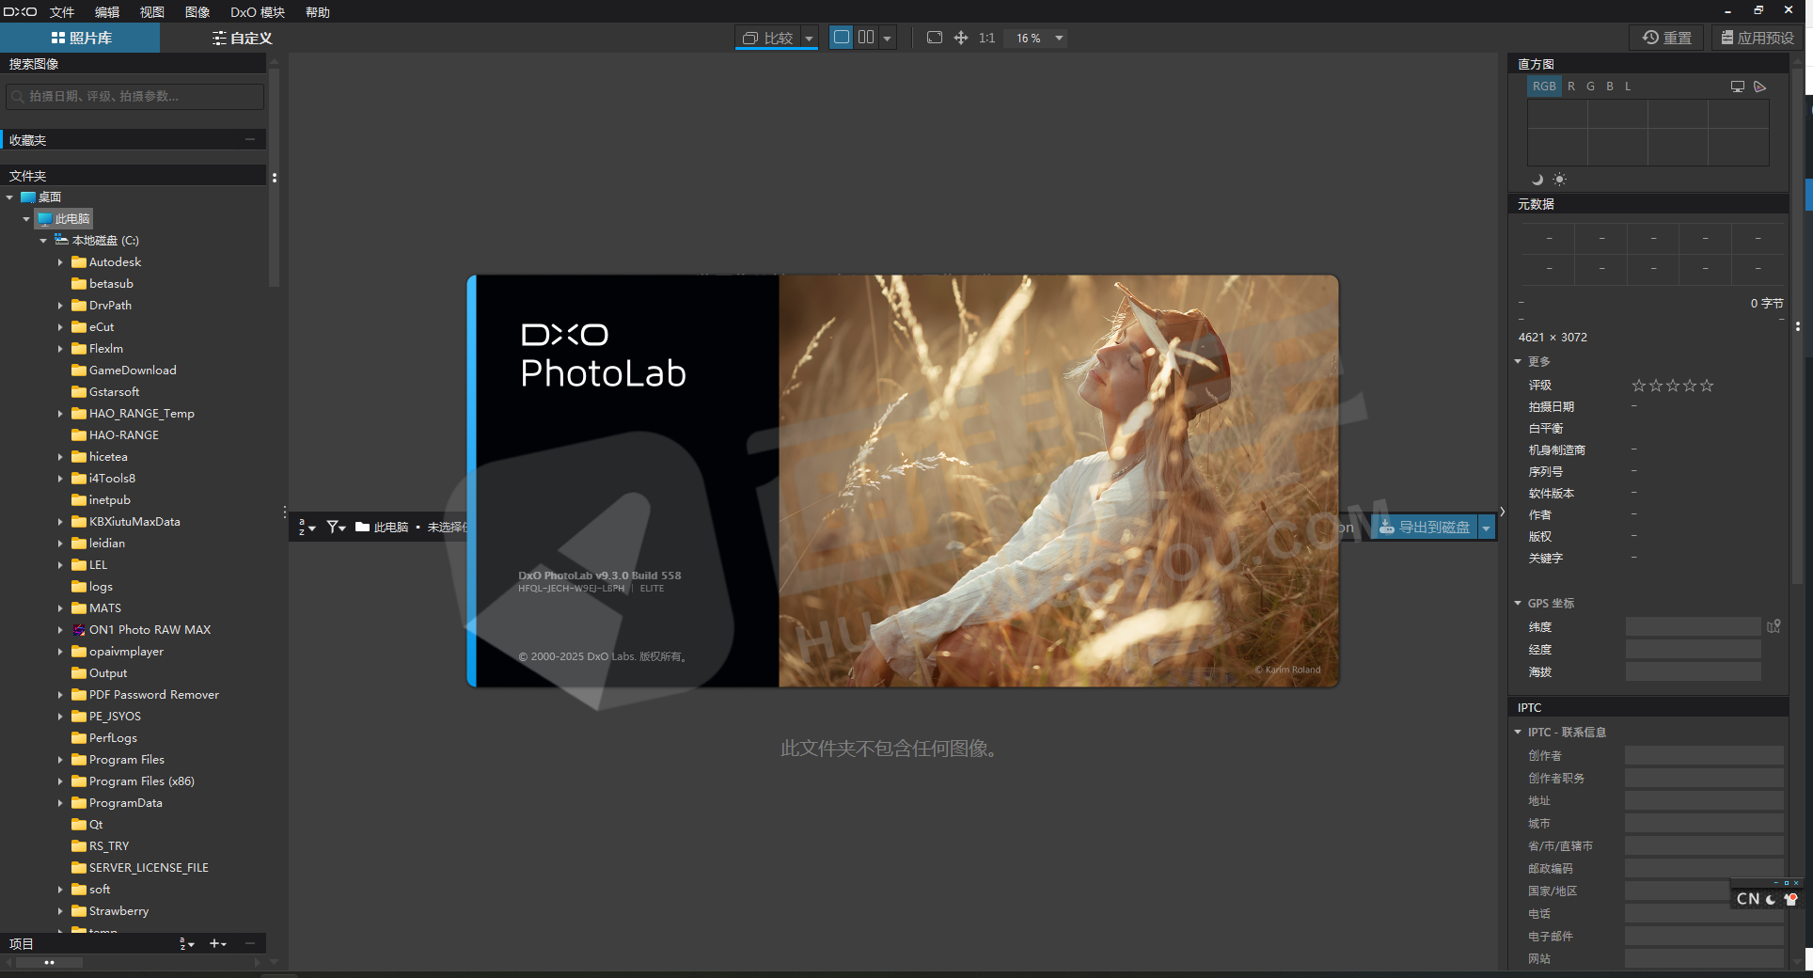
Task: Toggle shadow clipping moon icon
Action: click(x=1537, y=179)
